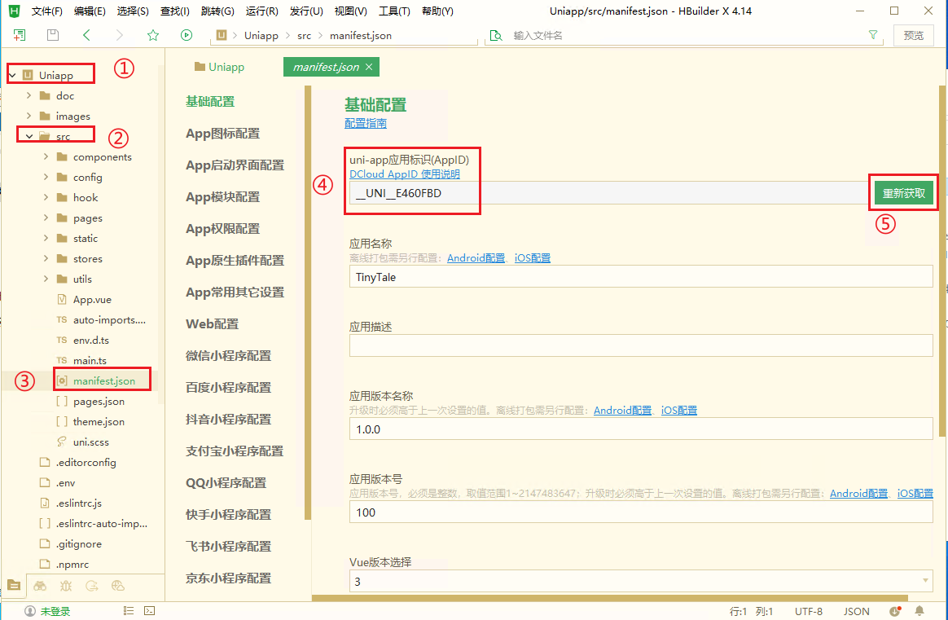Collapse the src folder
Image resolution: width=948 pixels, height=620 pixels.
29,136
